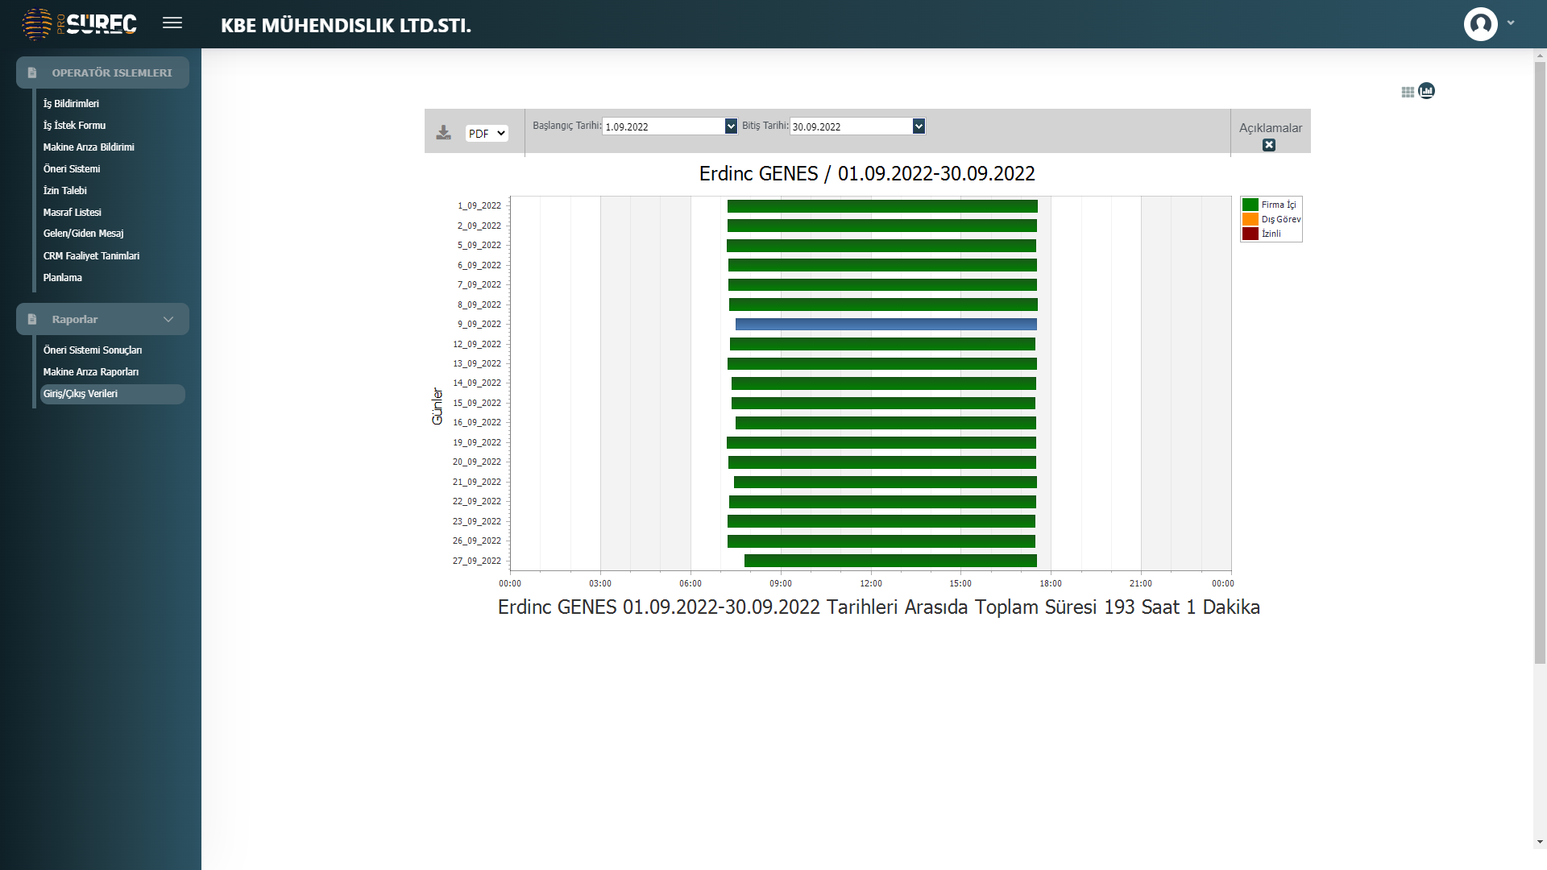Click the scrollbar down arrow

coord(1540,843)
